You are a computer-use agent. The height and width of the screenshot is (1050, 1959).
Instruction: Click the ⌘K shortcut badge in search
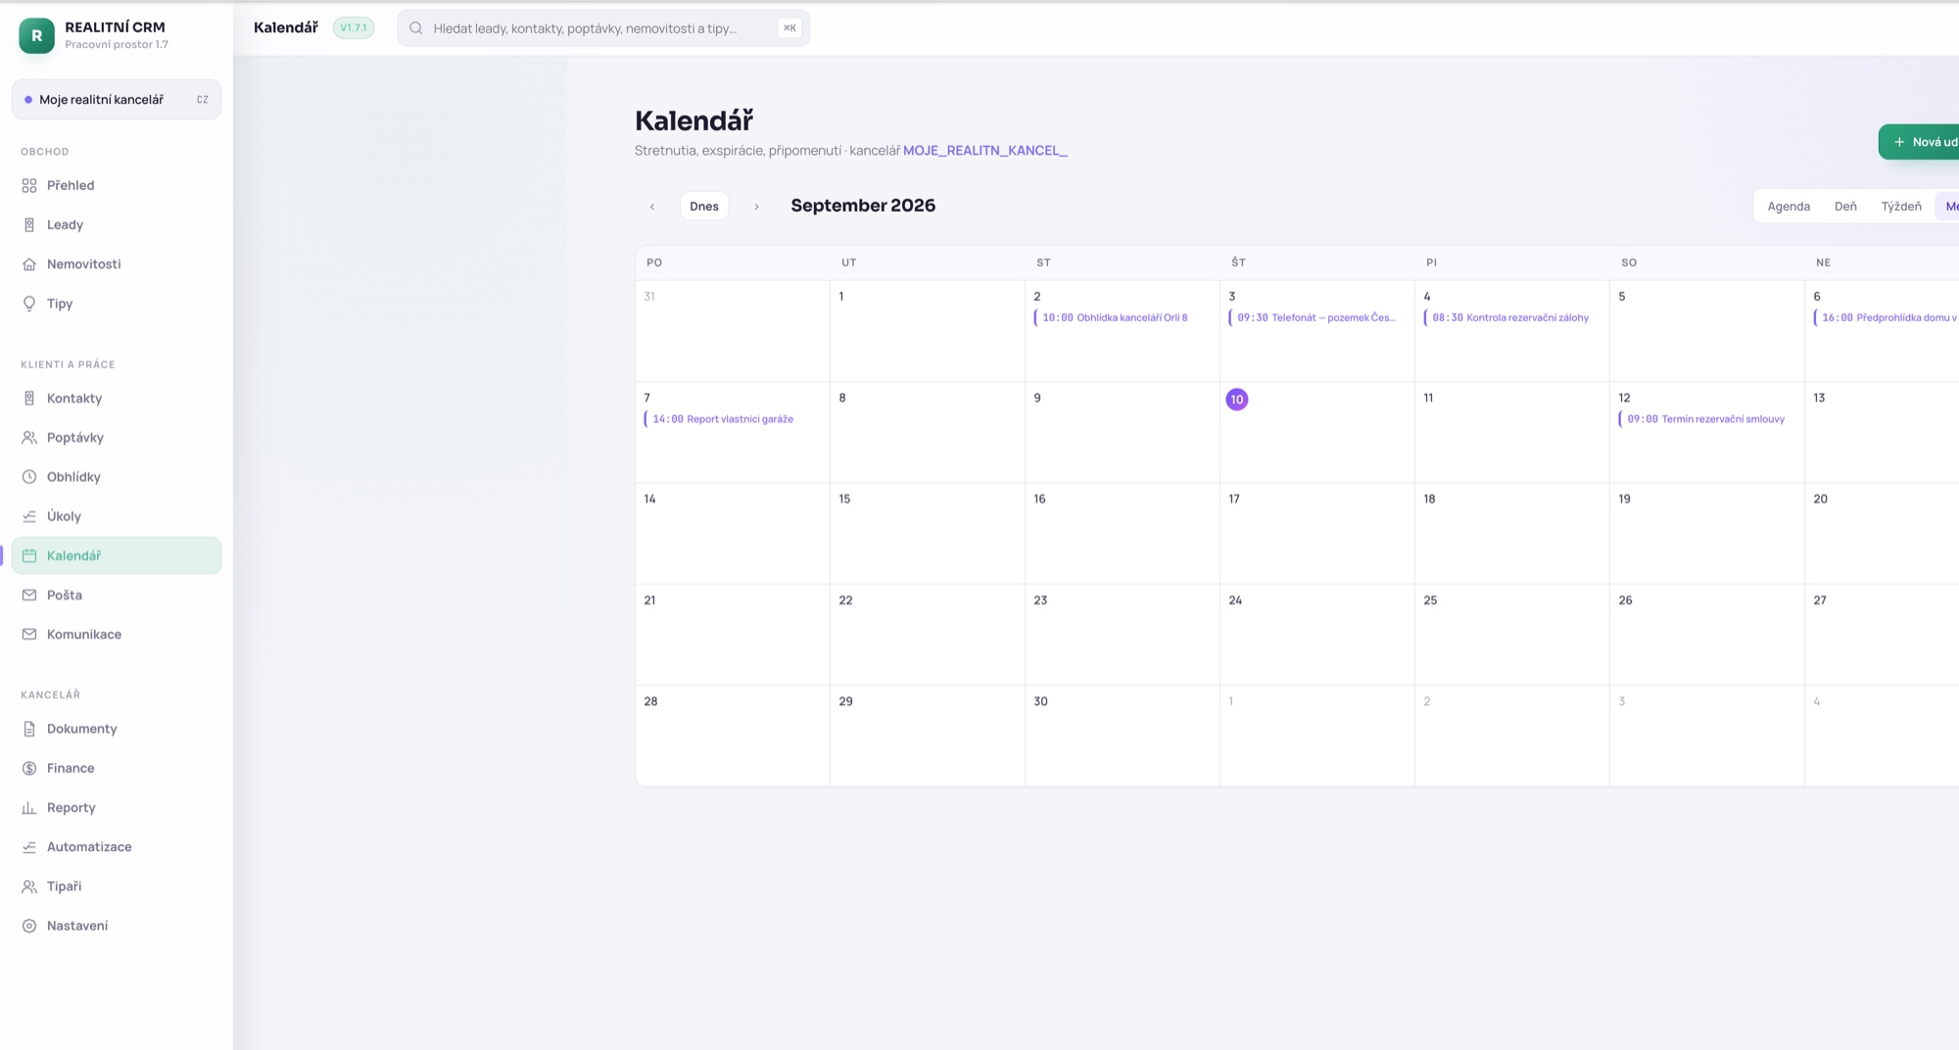(x=789, y=28)
